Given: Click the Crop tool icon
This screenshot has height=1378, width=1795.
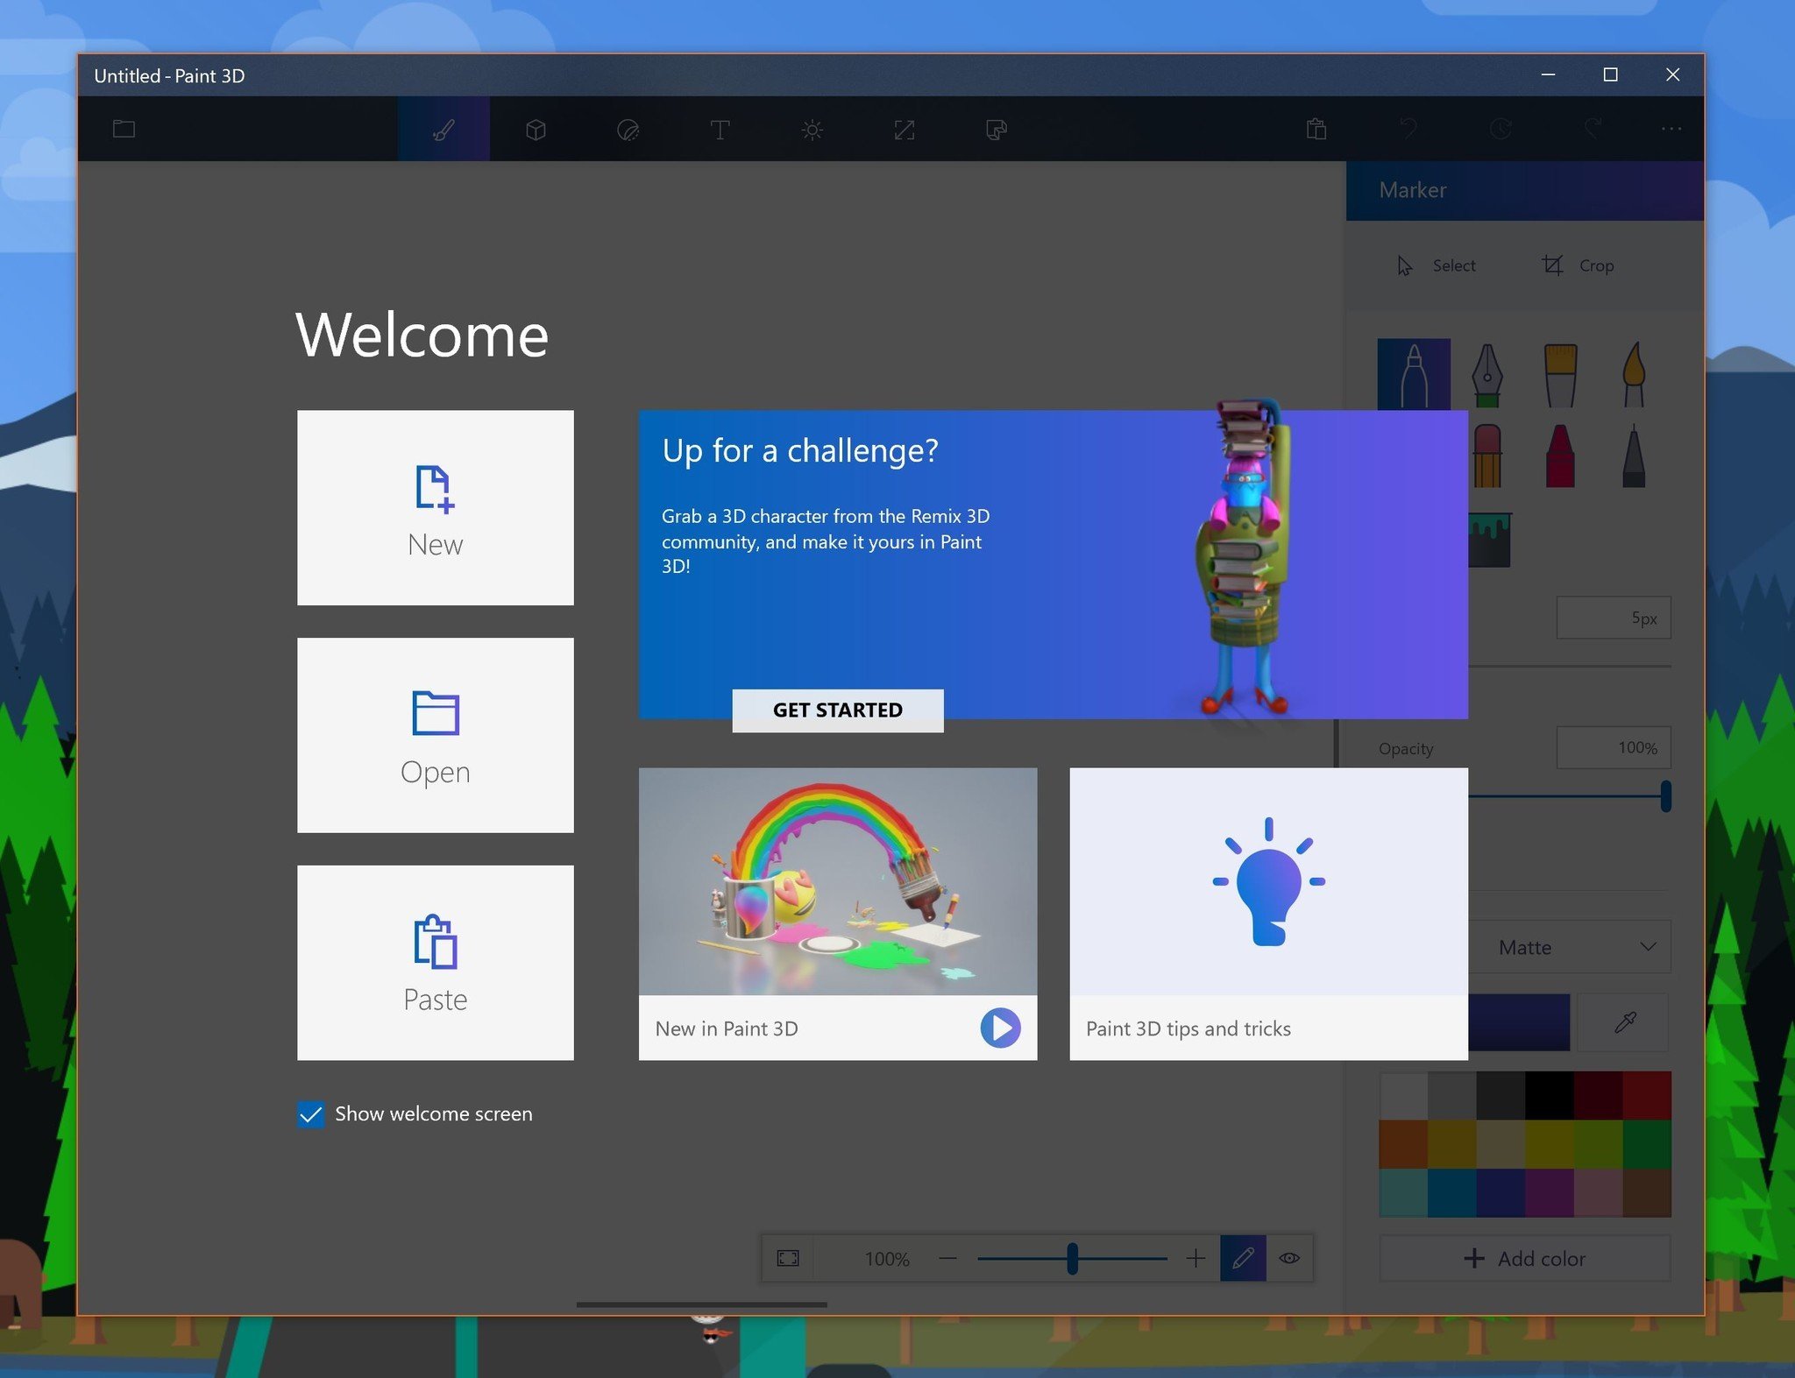Looking at the screenshot, I should point(1552,265).
